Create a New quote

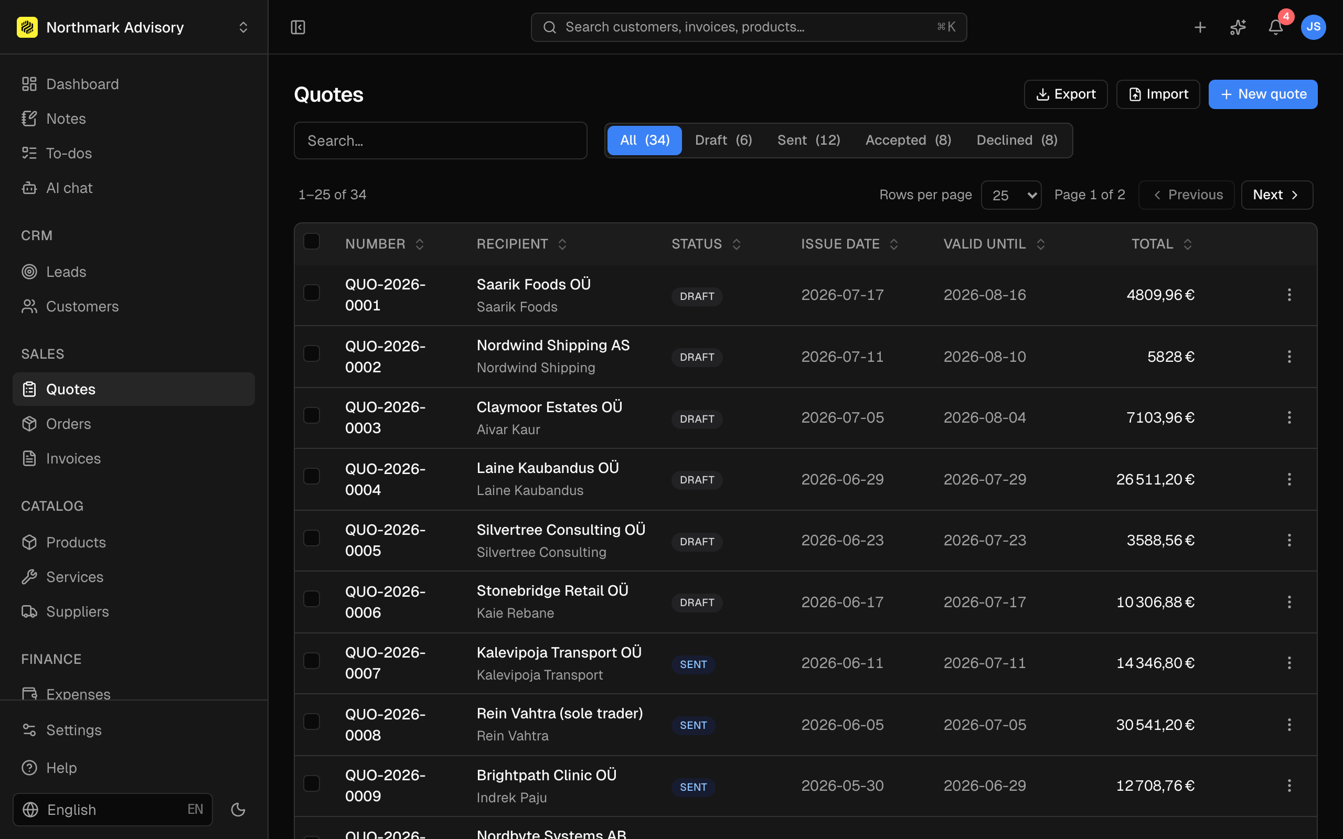[1263, 94]
